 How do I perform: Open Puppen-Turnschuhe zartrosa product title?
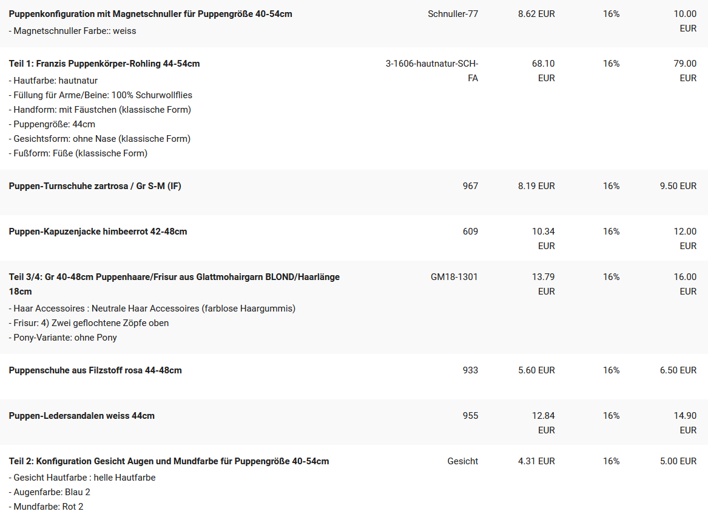pos(95,186)
